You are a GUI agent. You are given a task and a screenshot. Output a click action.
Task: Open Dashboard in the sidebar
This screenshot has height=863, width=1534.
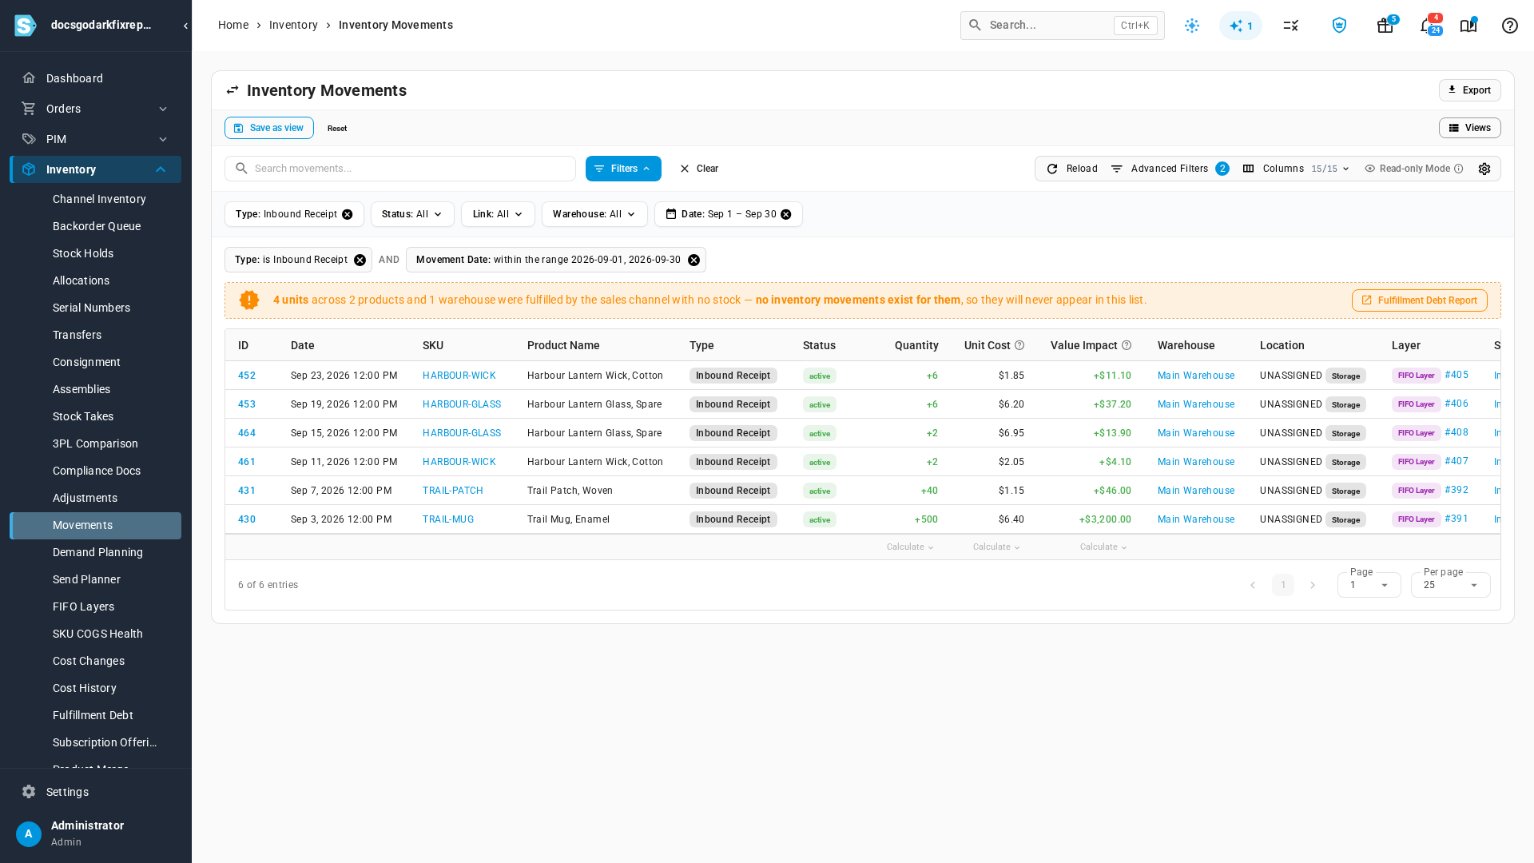coord(74,78)
